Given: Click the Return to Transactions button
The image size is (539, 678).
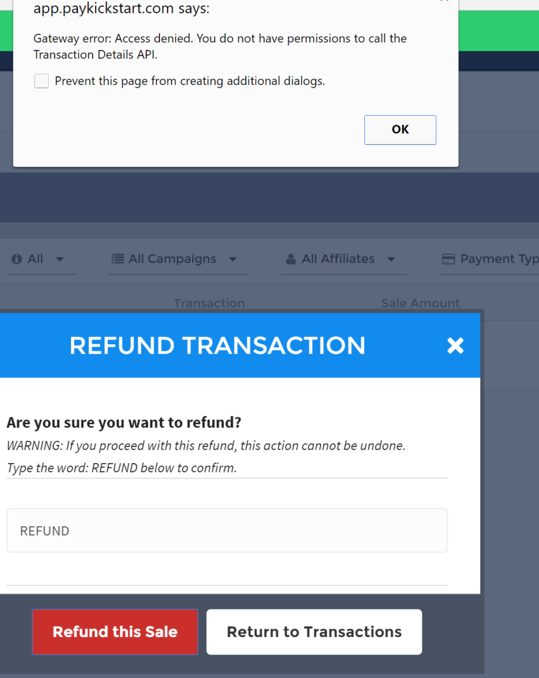Looking at the screenshot, I should [314, 632].
